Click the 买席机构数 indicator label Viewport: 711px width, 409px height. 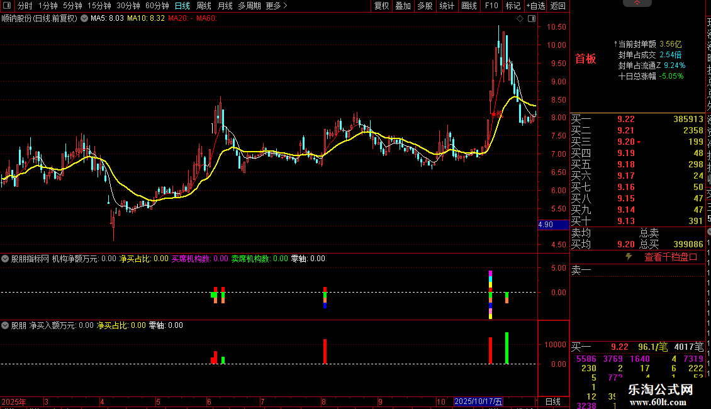point(200,259)
